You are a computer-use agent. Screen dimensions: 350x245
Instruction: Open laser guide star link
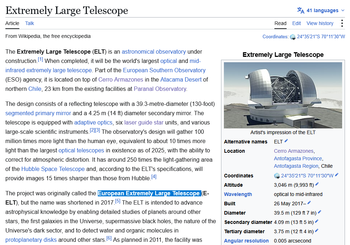(144, 122)
